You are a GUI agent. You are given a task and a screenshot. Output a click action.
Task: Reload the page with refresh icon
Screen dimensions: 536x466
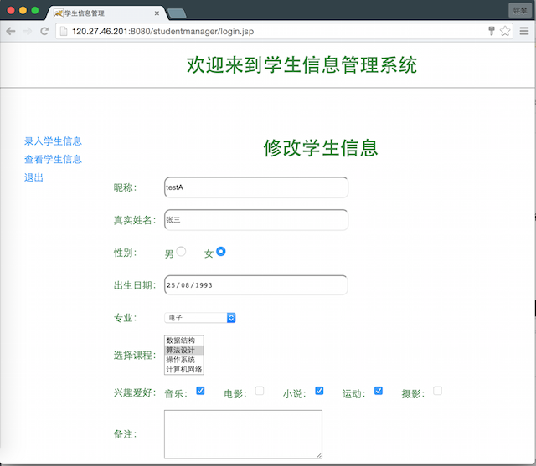pyautogui.click(x=44, y=32)
